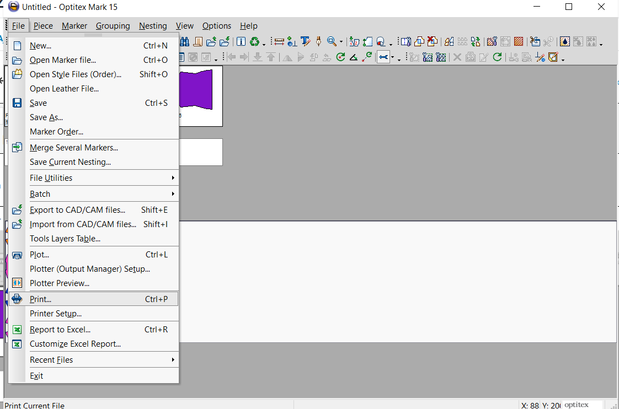Select Plot from the File menu
This screenshot has width=619, height=409.
pyautogui.click(x=94, y=255)
